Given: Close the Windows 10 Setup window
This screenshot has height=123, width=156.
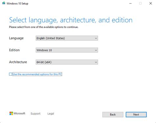Looking at the screenshot, I should click(151, 3).
